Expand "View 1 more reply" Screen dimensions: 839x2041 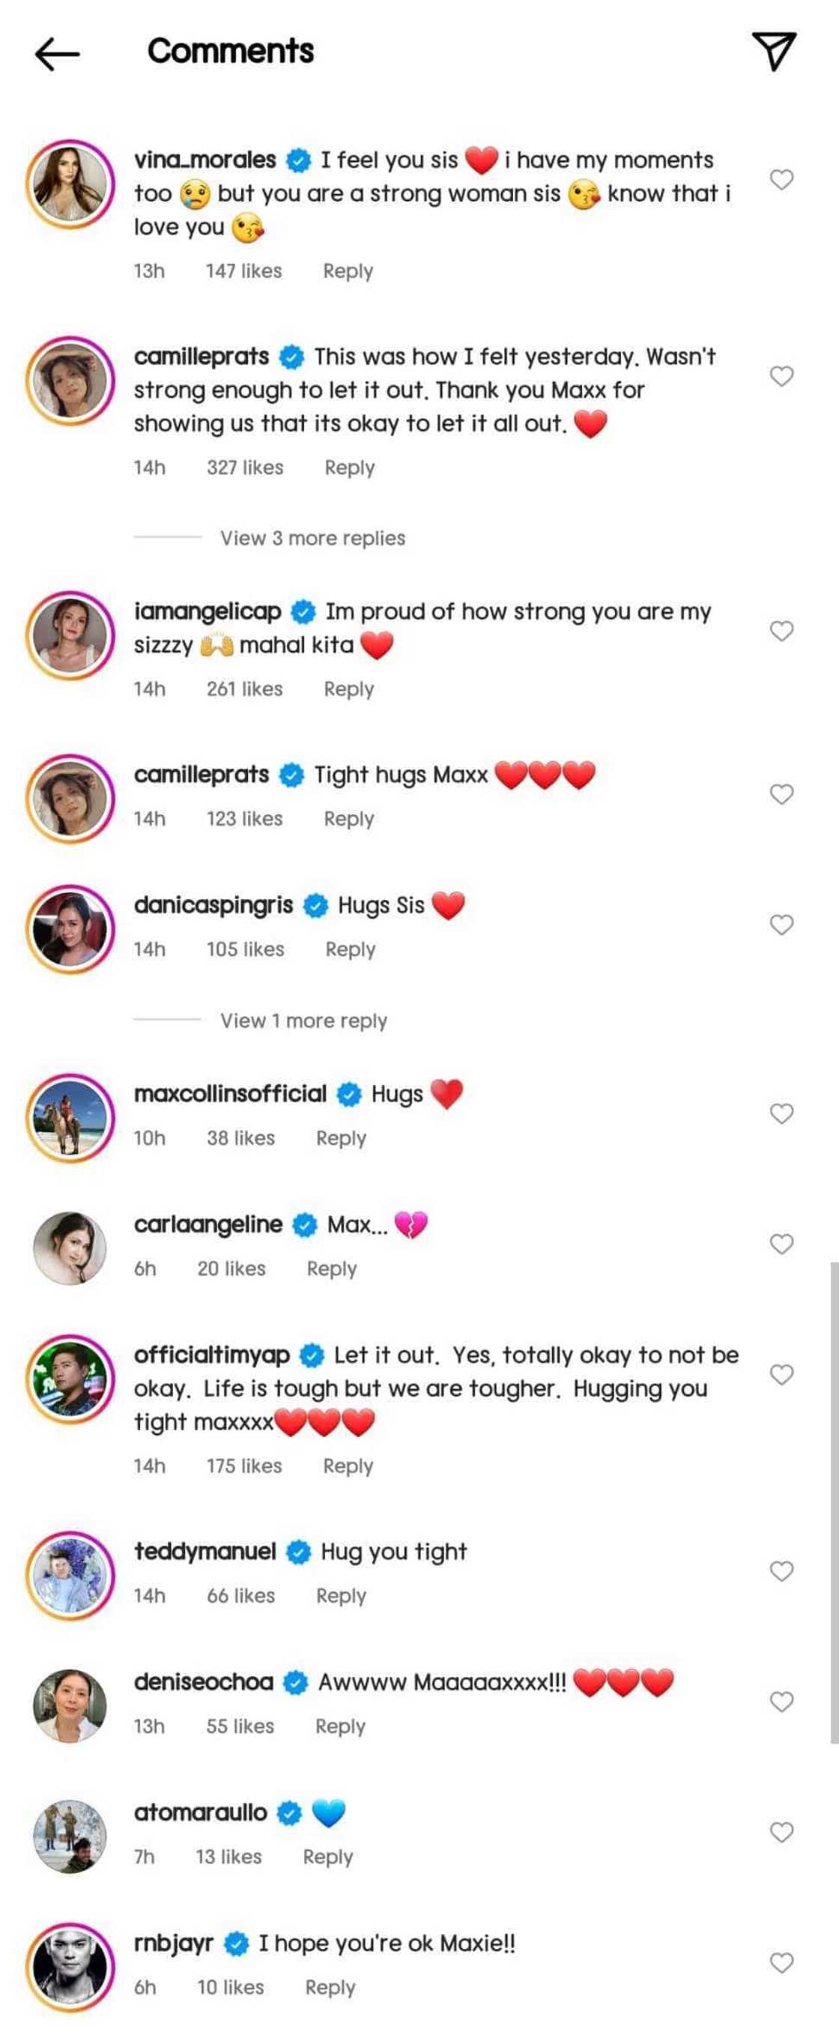(x=303, y=1020)
